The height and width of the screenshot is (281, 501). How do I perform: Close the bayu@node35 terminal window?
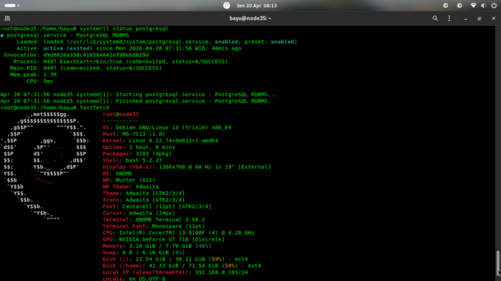[494, 18]
